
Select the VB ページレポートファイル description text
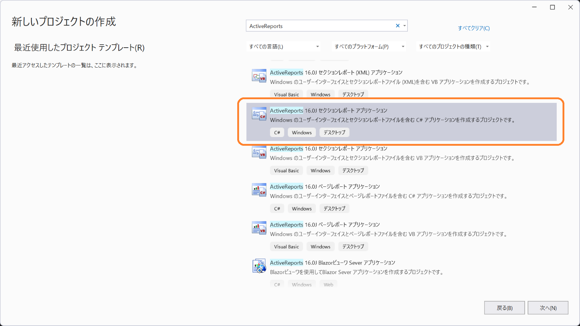click(389, 234)
